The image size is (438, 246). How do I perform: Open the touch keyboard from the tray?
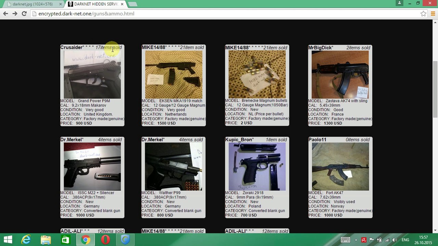click(x=345, y=240)
